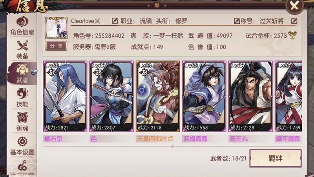The height and width of the screenshot is (177, 314).
Task: Select the 莉姆露露 warrior card
Action: pos(204,97)
